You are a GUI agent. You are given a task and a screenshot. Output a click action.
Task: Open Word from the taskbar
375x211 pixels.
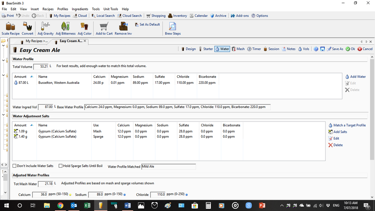[127, 205]
